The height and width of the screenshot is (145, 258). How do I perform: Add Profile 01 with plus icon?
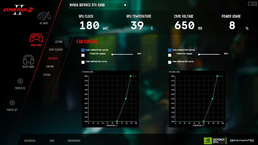coord(20,81)
